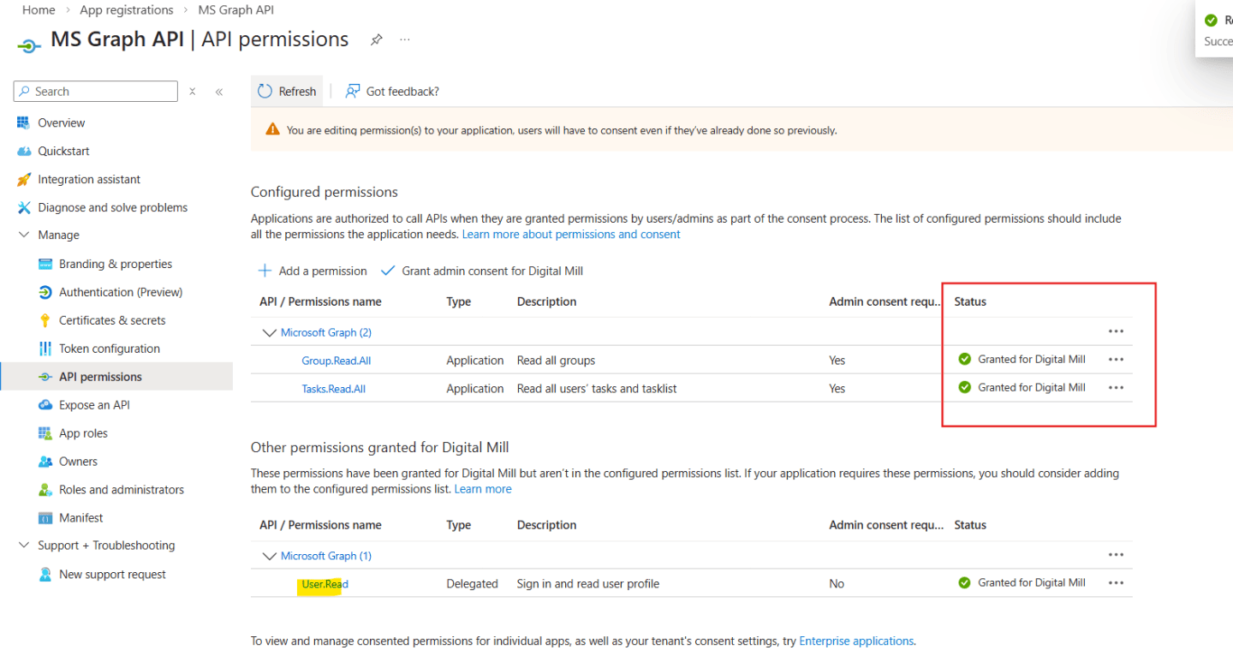
Task: Open the Owners page
Action: pos(78,462)
